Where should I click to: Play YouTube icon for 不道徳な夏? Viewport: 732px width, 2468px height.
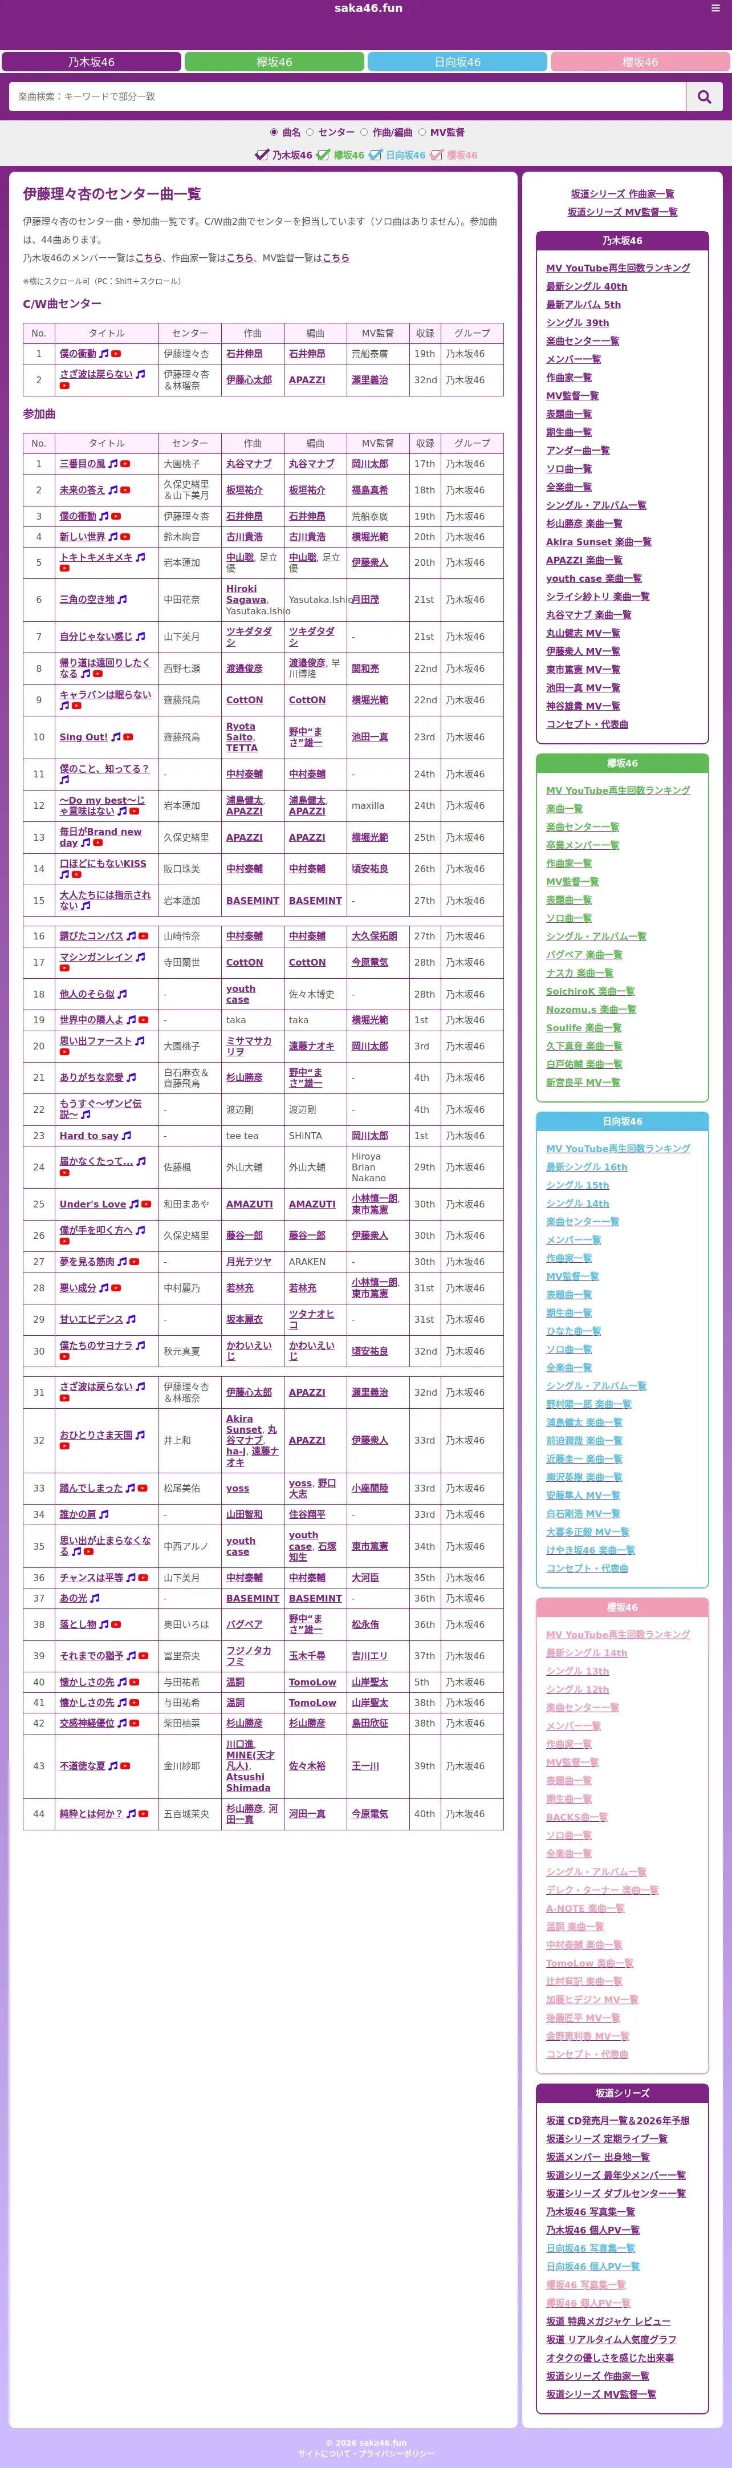(124, 1766)
